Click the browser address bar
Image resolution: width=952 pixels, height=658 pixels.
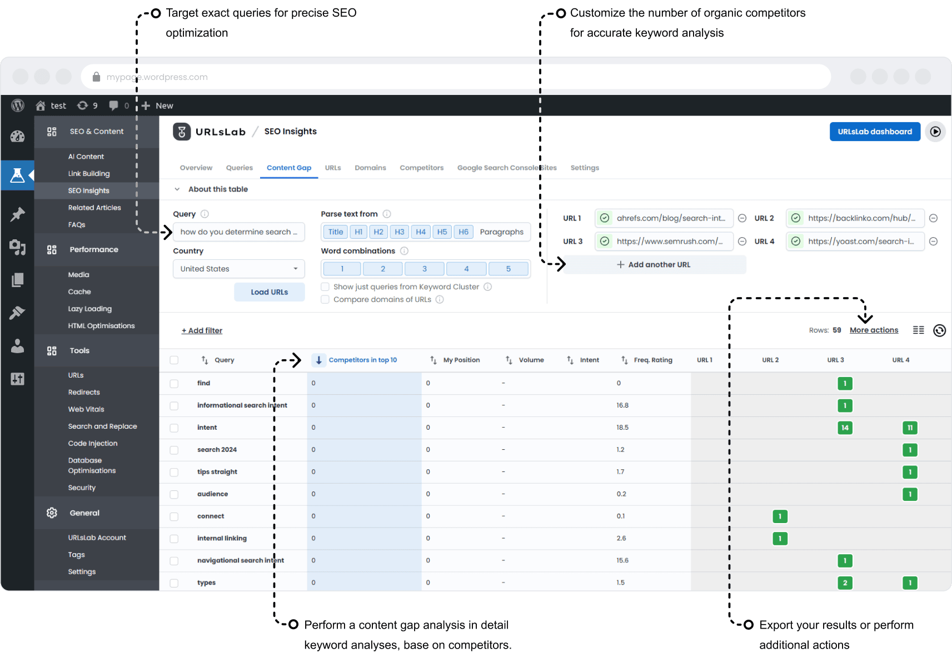[456, 77]
